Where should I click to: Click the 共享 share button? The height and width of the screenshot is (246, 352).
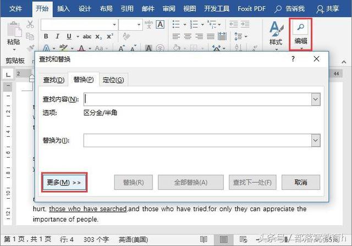tap(328, 9)
